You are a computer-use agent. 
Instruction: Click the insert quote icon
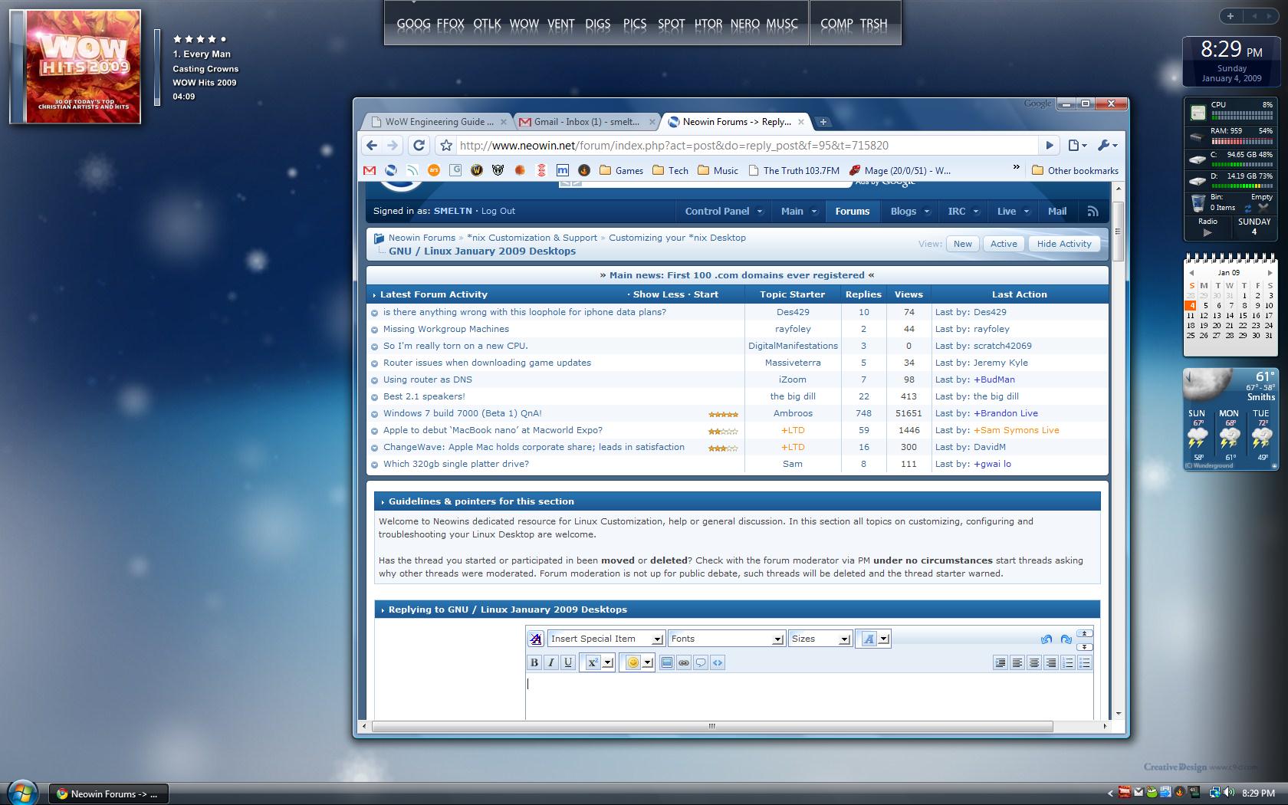[x=701, y=662]
